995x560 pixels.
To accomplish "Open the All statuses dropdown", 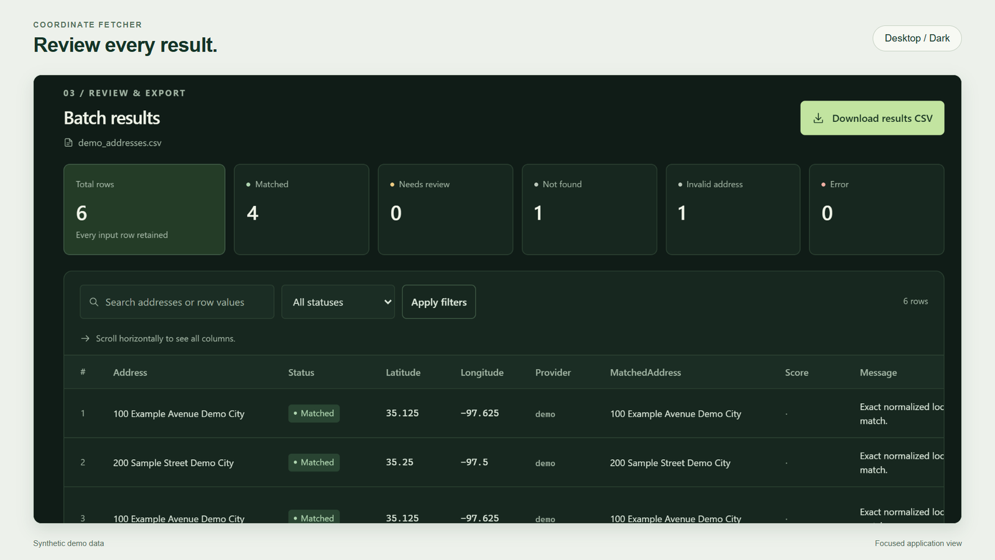I will (x=338, y=302).
